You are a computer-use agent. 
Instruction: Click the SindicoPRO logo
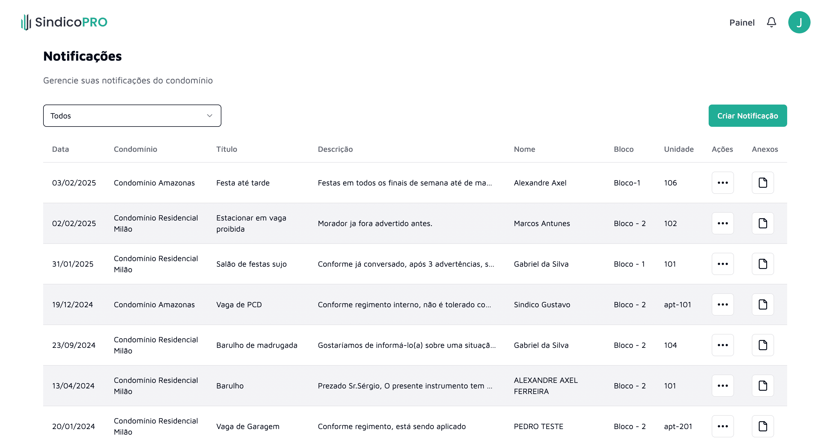(64, 22)
